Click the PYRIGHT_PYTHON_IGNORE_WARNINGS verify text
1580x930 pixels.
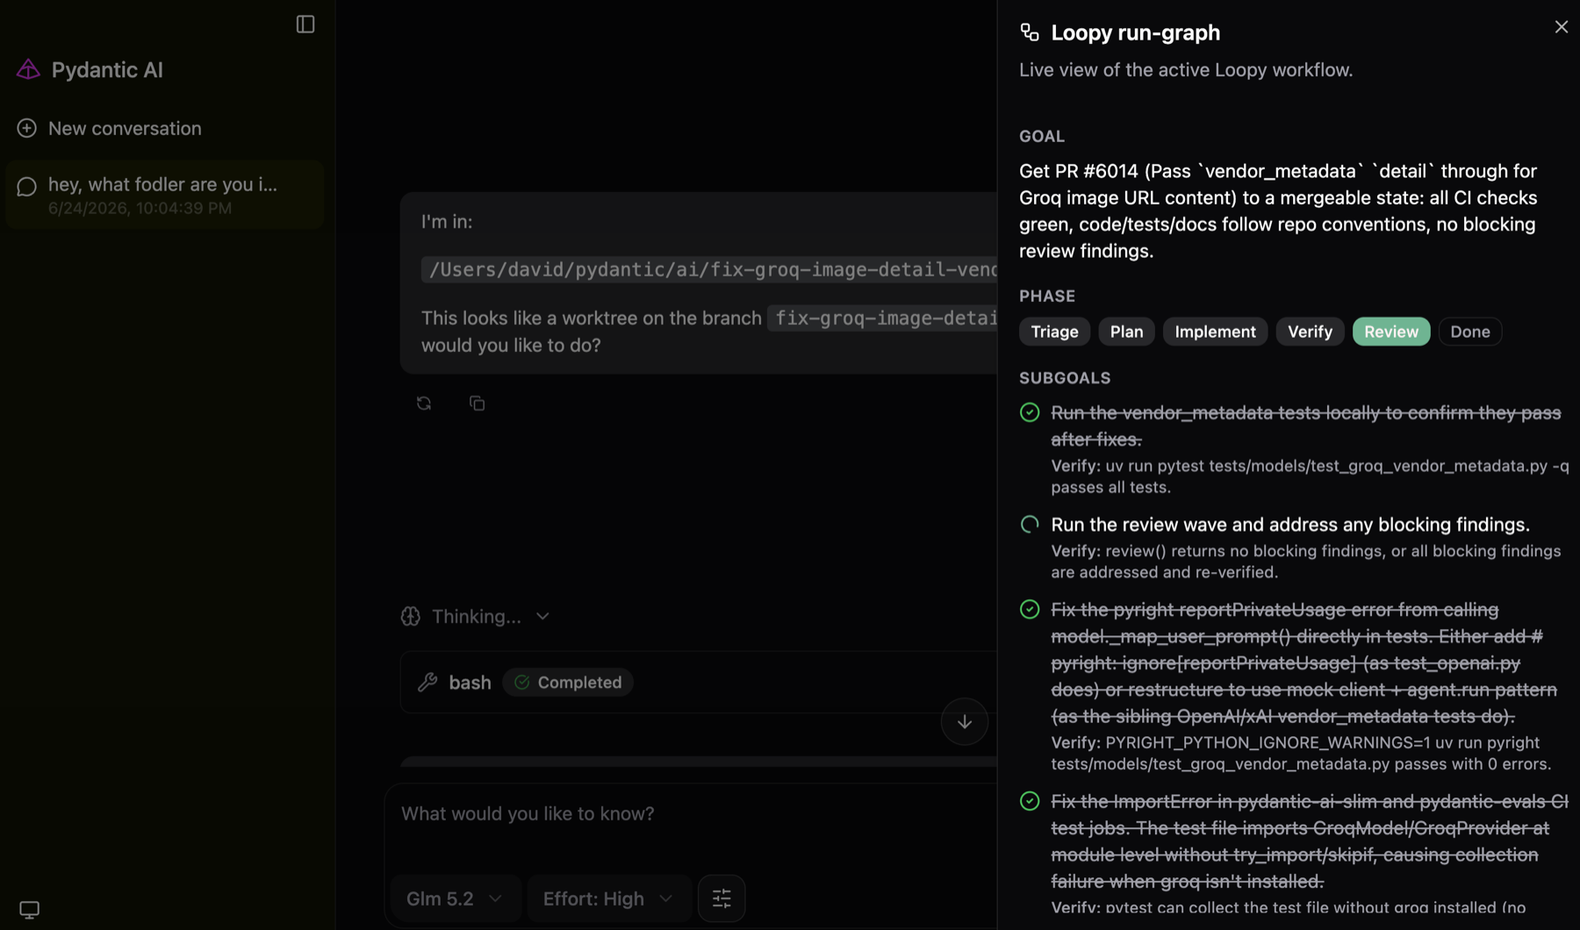[1301, 754]
